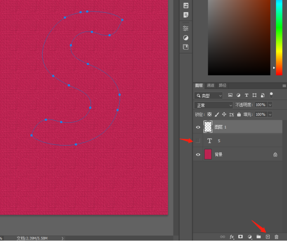This screenshot has height=241, width=287.
Task: Open the 填充 fill slider arrow
Action: click(x=270, y=115)
